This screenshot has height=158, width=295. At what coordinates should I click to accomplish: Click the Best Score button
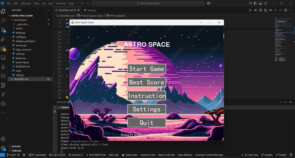(x=146, y=82)
